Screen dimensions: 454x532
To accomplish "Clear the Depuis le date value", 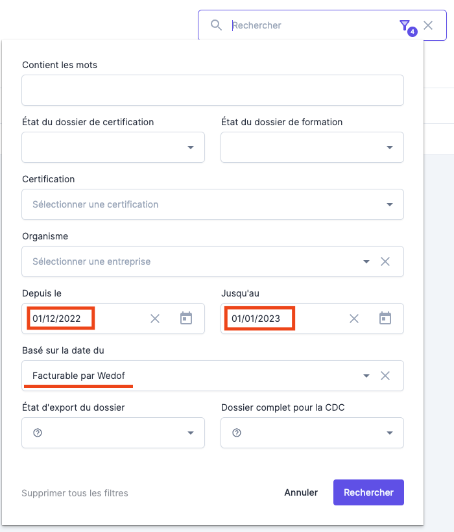I will coord(155,319).
